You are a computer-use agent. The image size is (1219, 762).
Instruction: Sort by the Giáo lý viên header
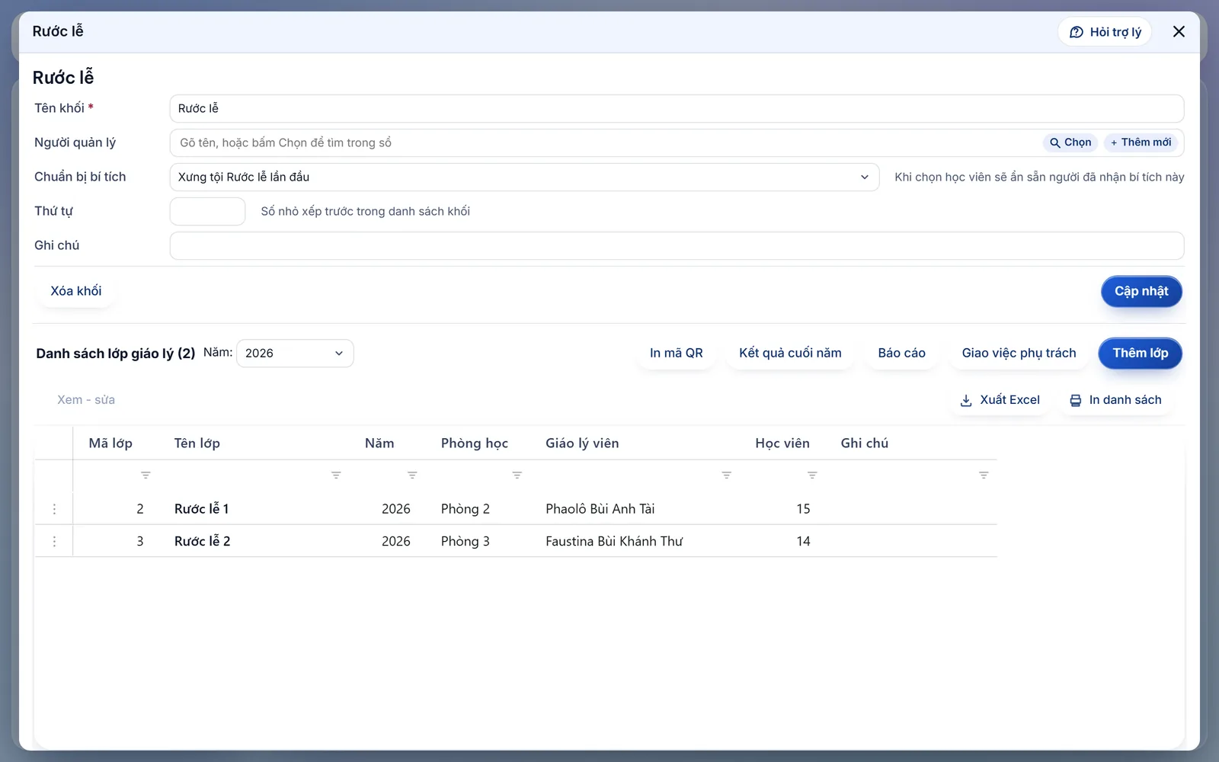pos(582,443)
